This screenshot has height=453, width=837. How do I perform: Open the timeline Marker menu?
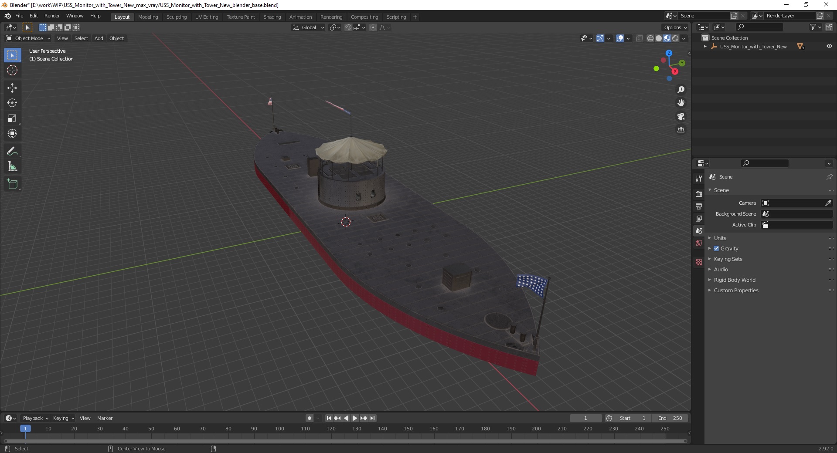(105, 418)
